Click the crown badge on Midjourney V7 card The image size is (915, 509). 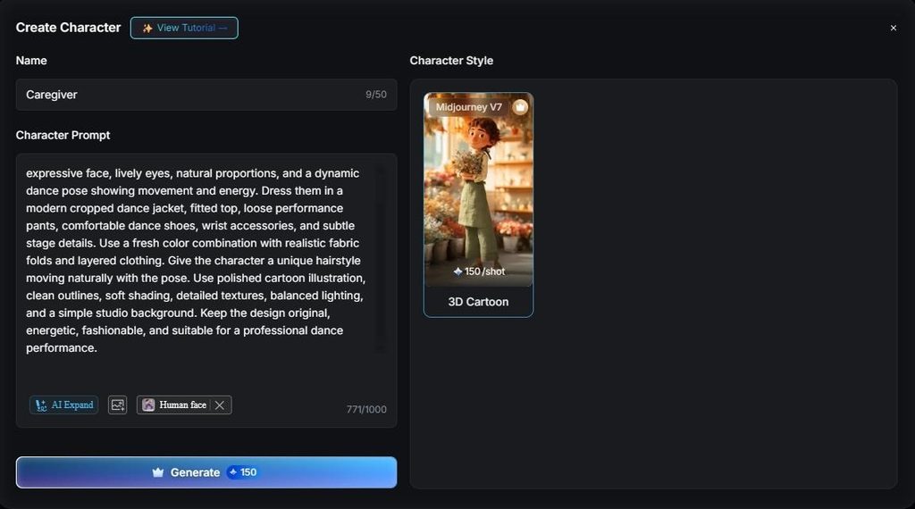[520, 107]
